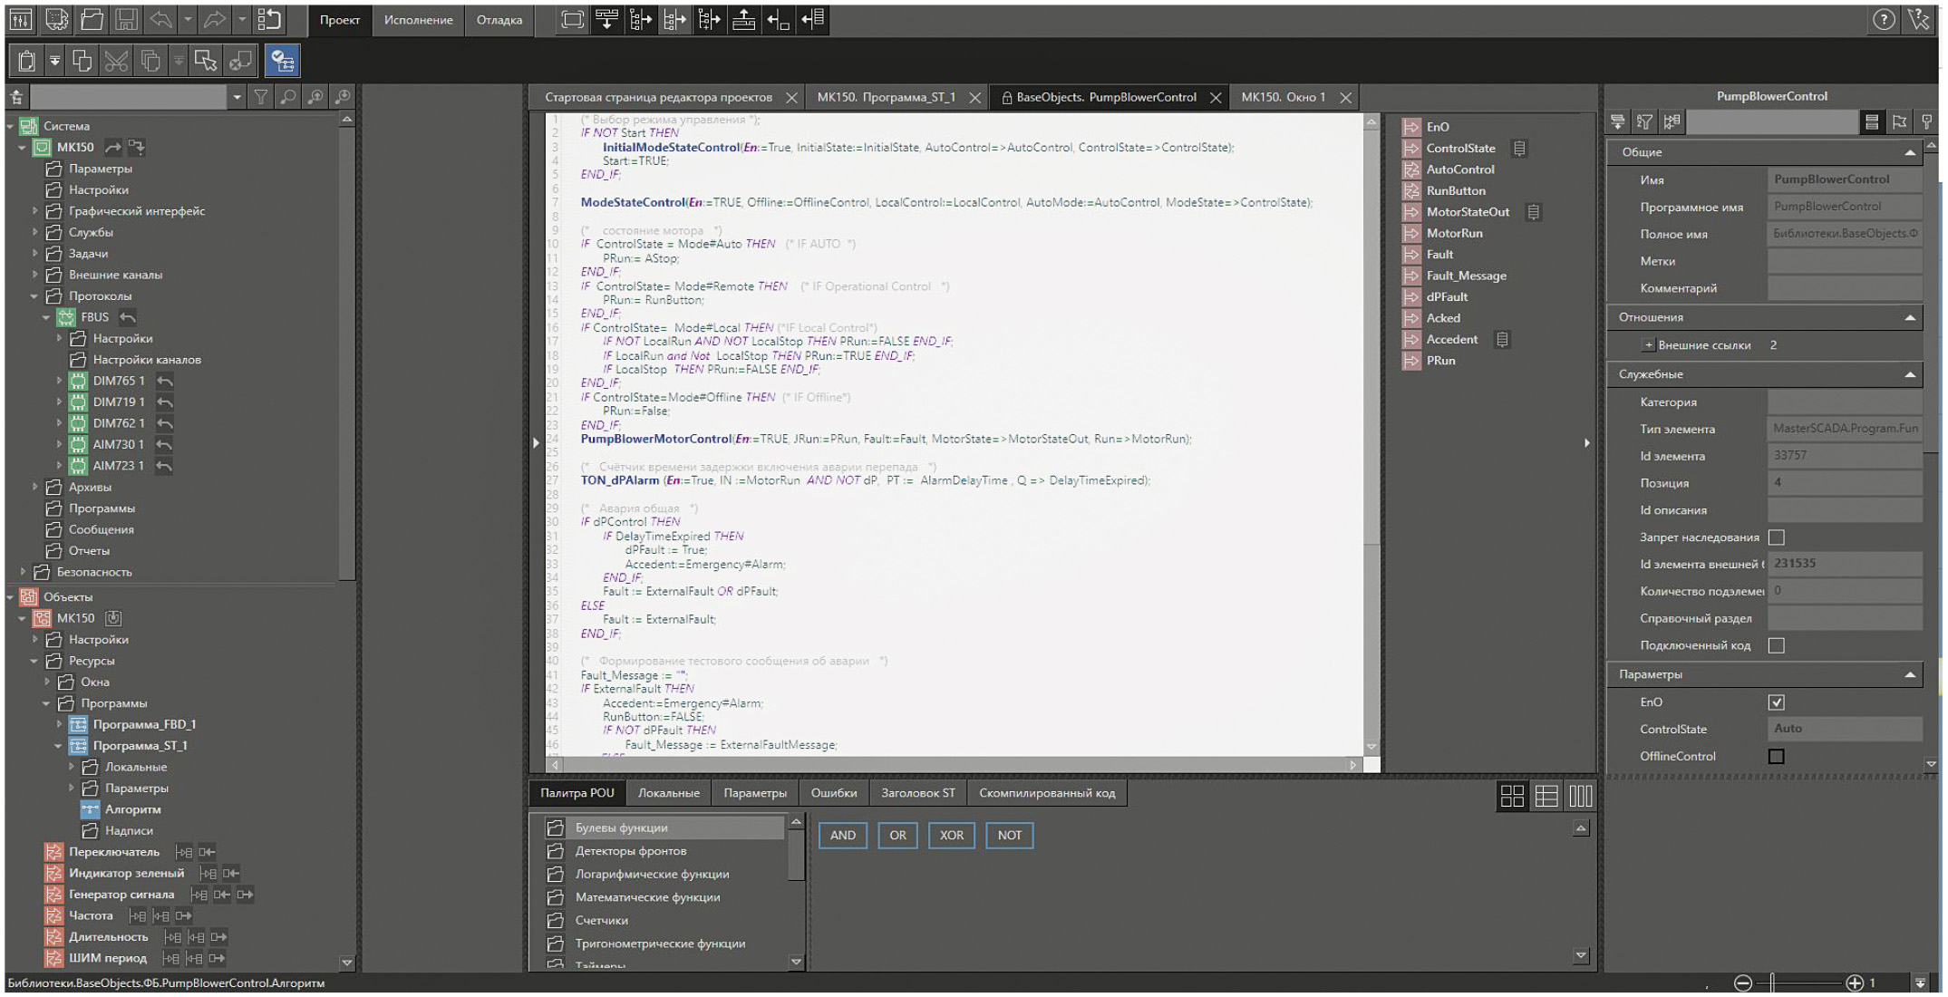
Task: Collapse the FBUS protocol node
Action: (x=47, y=317)
